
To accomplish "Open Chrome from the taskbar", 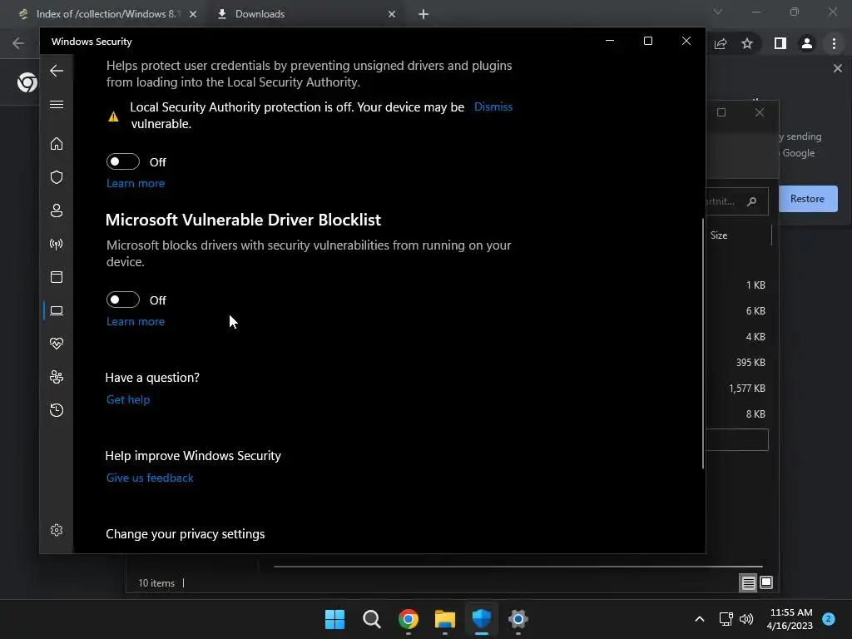I will click(408, 619).
